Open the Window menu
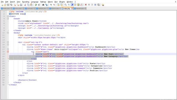 [x=70, y=2]
